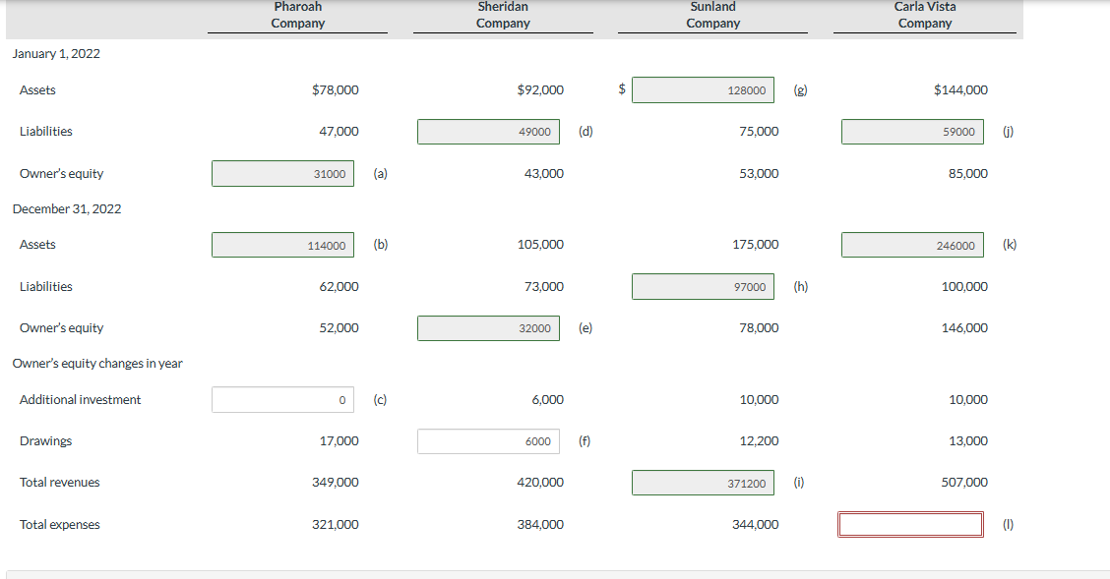Click Pharoah December liabilities value 62,000
Screen dimensions: 1110x579
339,286
